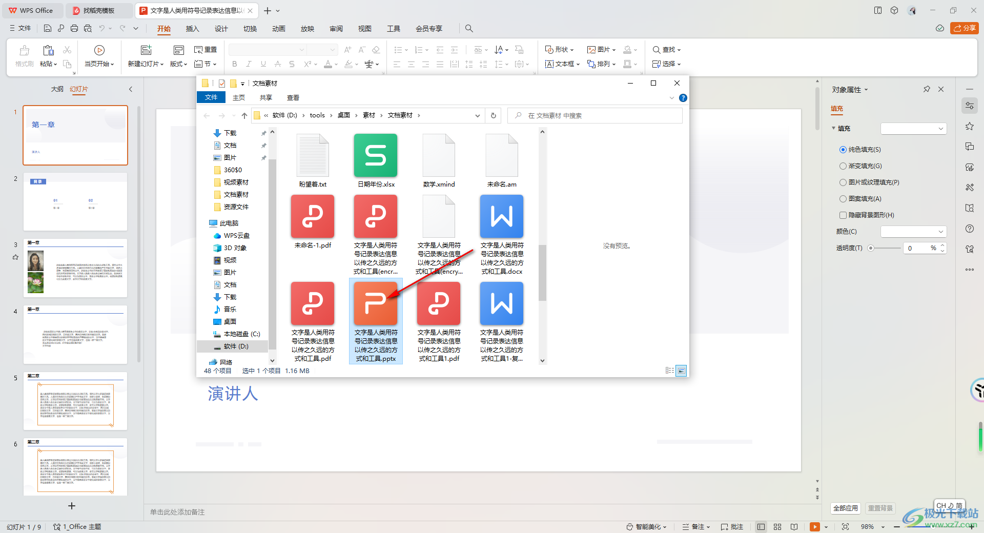Click the Print icon in WPS toolbar

(x=74, y=28)
